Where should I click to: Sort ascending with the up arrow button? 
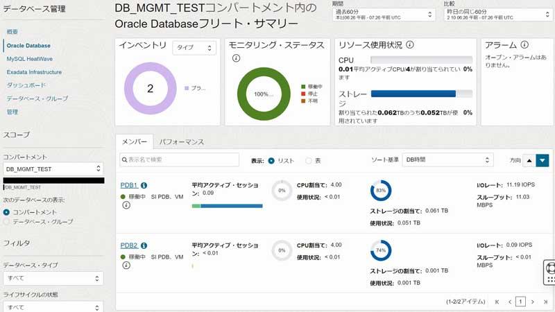529,160
